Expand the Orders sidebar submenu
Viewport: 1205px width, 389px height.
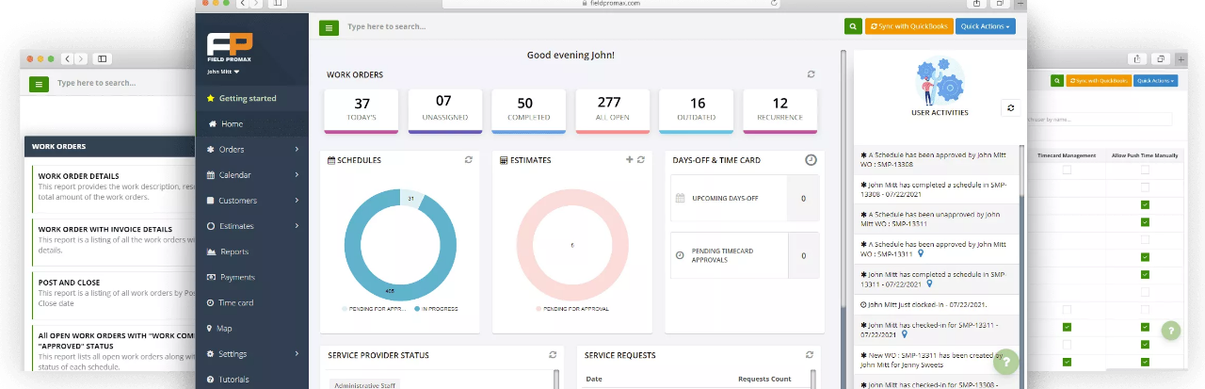296,150
